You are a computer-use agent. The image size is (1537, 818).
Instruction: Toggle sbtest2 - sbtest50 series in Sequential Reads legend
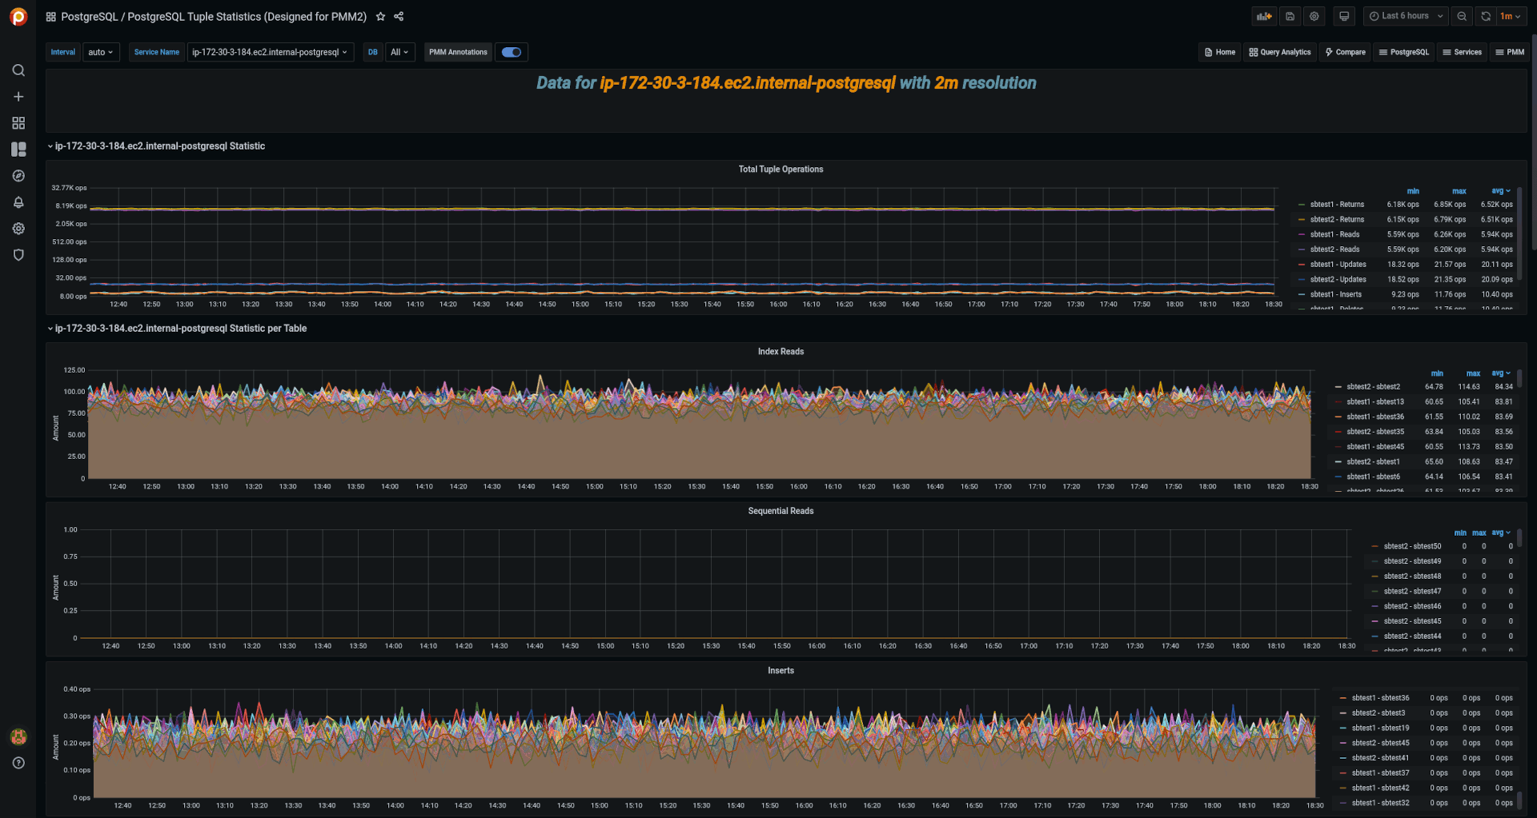[x=1412, y=546]
